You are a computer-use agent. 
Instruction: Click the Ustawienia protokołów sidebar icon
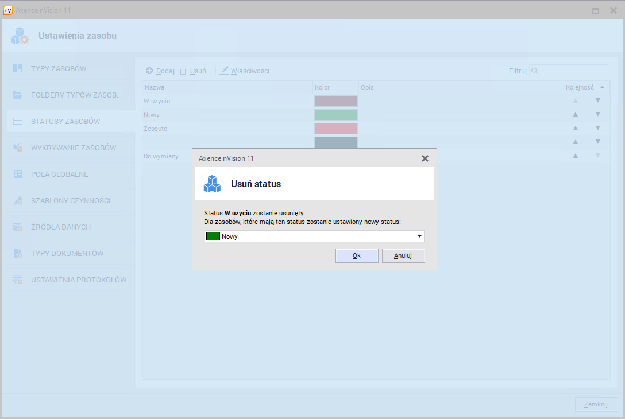(18, 280)
